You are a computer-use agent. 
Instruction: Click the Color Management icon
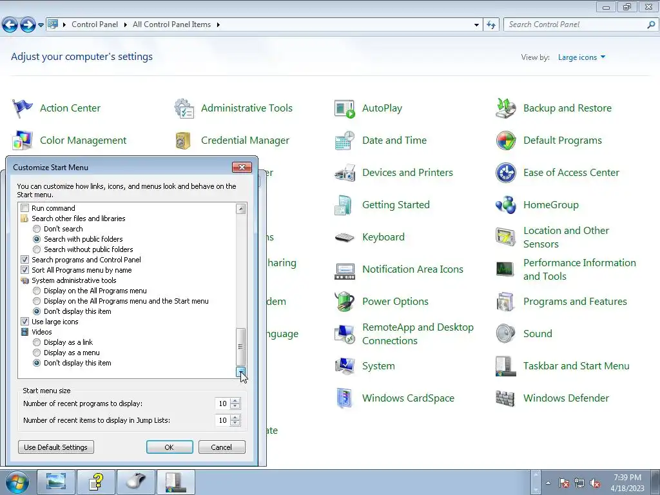(x=23, y=140)
